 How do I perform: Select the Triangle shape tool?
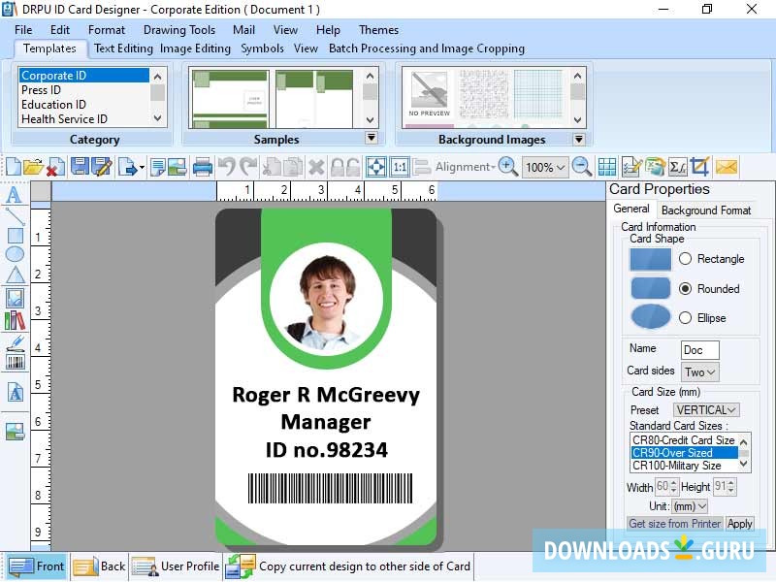click(x=16, y=275)
